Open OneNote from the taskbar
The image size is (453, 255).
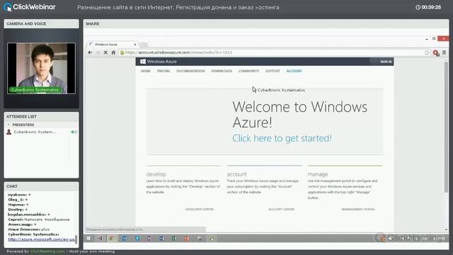coord(149,238)
